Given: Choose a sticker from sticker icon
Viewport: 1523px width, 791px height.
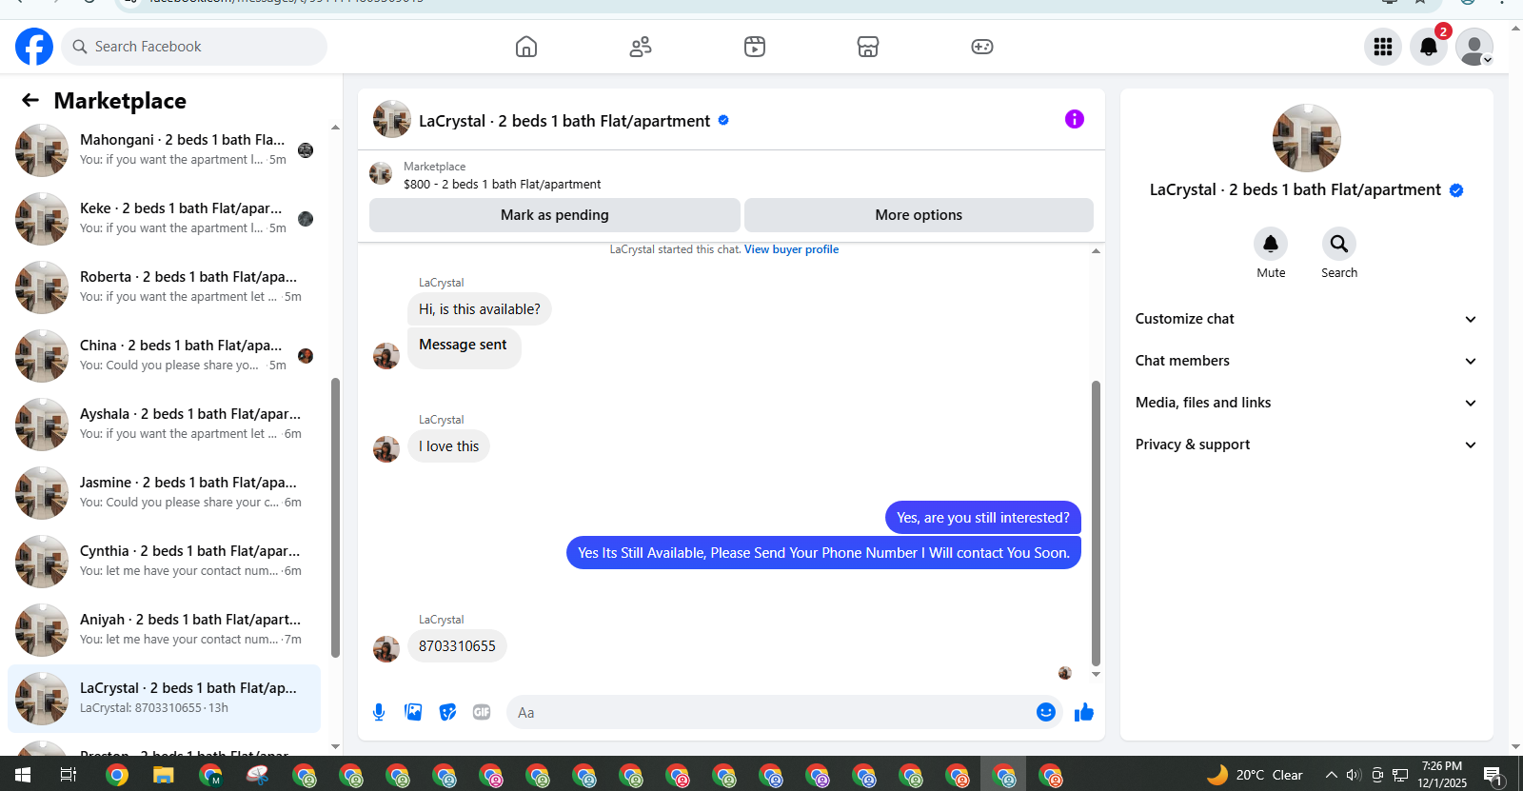Looking at the screenshot, I should [447, 712].
